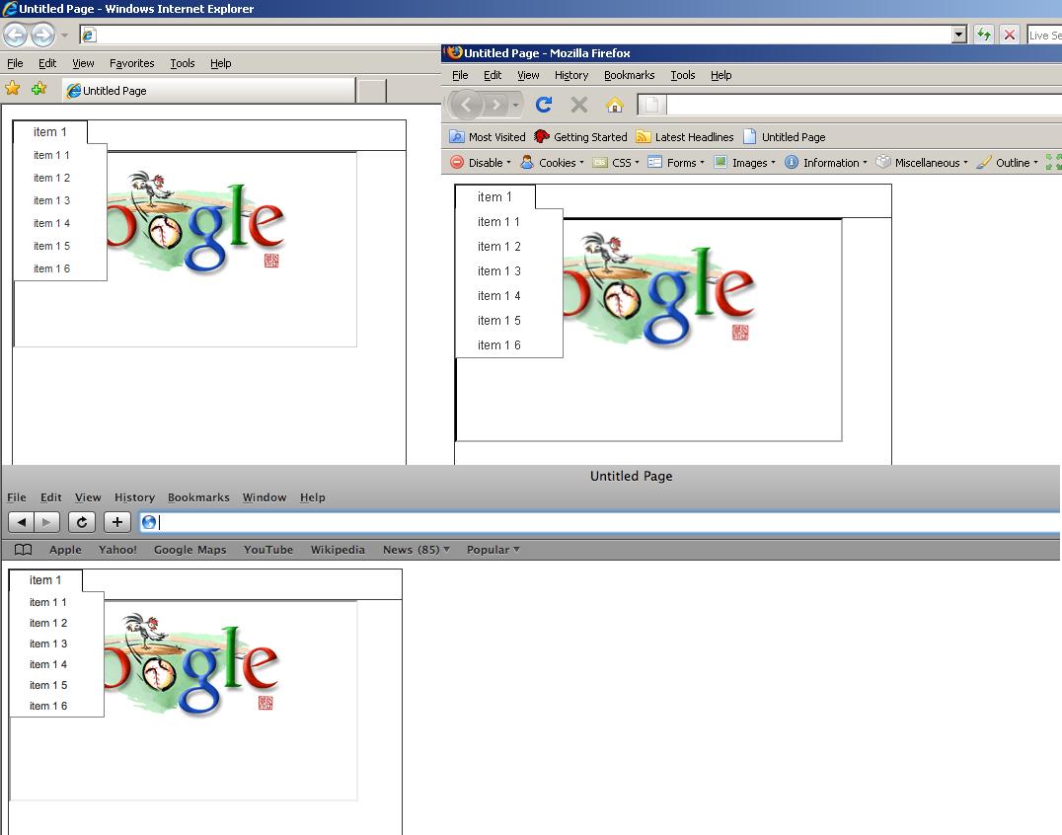Open Firefox History menu
This screenshot has height=835, width=1062.
pos(570,75)
